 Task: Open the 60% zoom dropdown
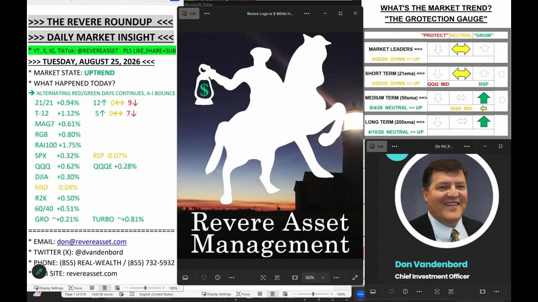[315, 278]
